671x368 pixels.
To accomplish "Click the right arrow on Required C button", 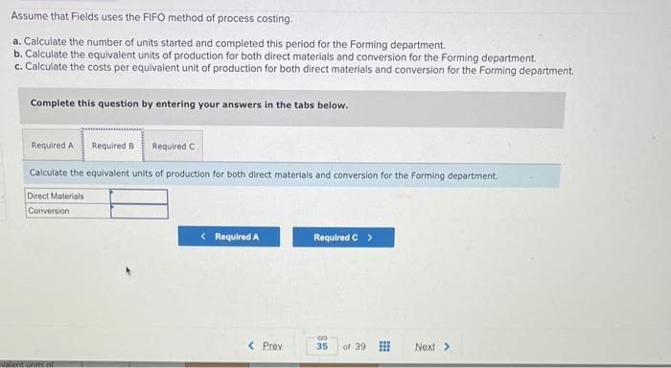I will tap(370, 238).
